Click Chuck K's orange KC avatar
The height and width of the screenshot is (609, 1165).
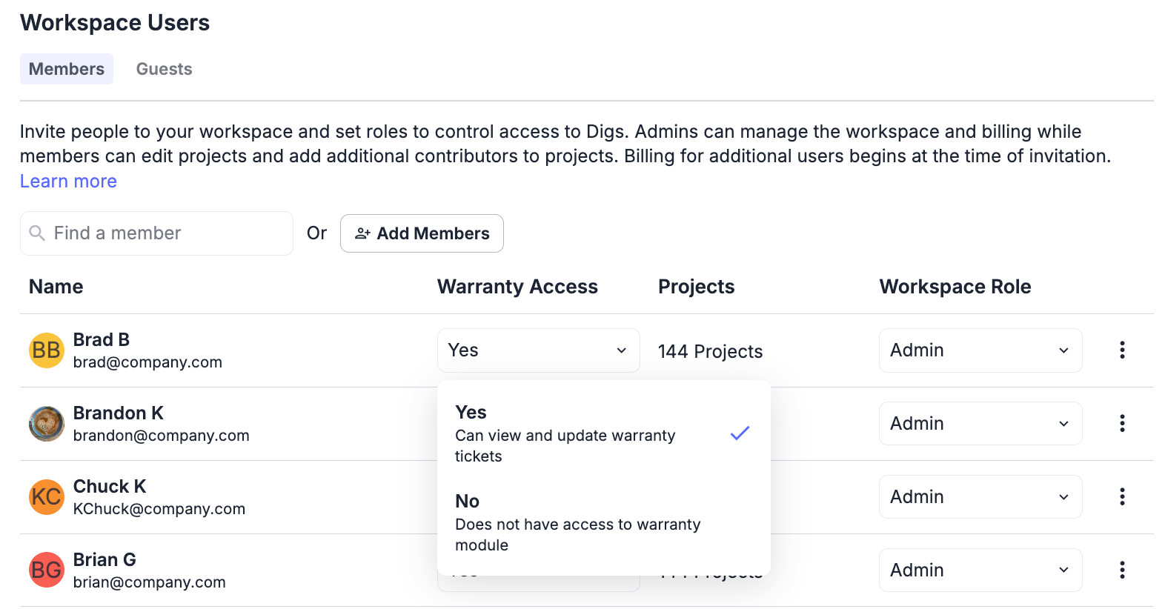46,497
